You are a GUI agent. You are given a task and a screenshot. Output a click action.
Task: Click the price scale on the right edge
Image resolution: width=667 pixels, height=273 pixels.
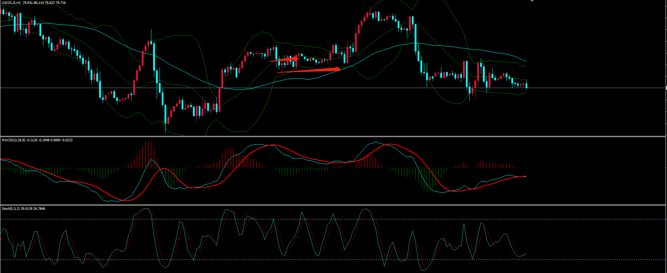tap(666, 53)
